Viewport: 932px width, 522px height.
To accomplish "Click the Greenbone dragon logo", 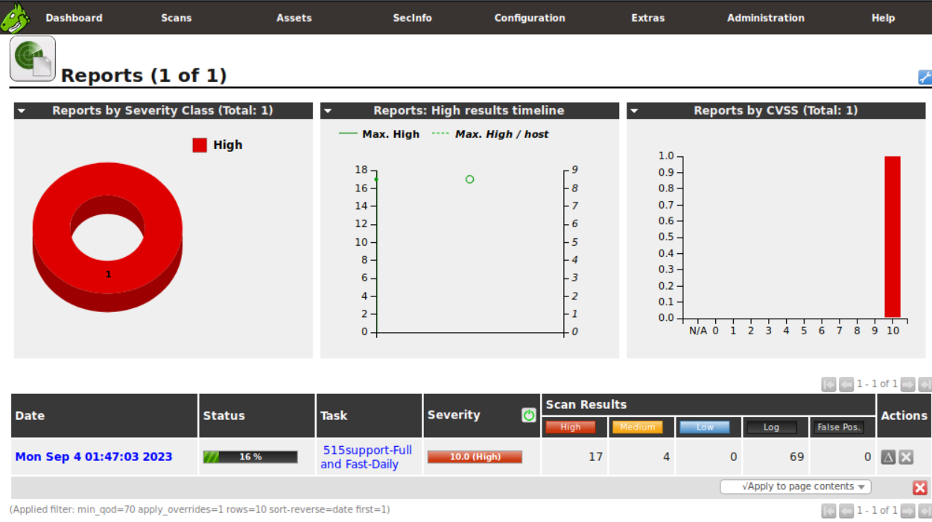I will [16, 16].
